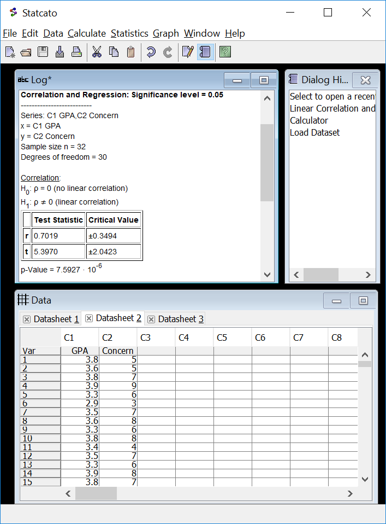Click the New datasheet toolbar icon
Viewport: 386px width, 524px height.
click(x=10, y=52)
